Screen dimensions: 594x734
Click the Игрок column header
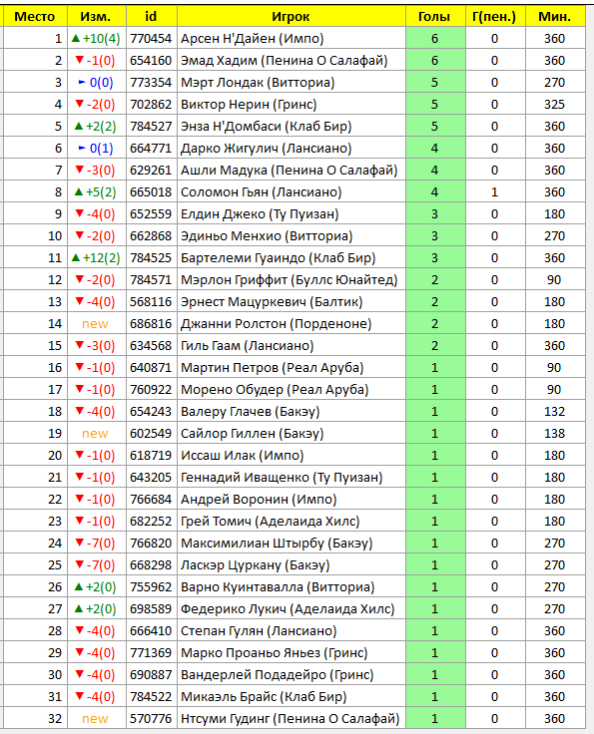[291, 17]
